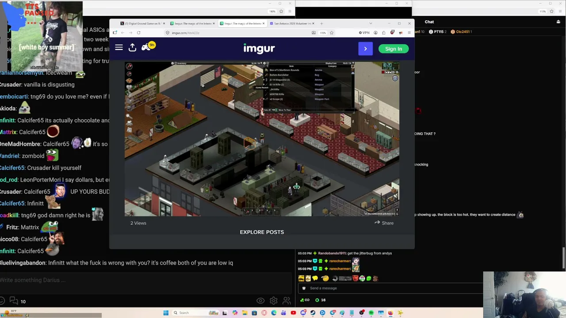Open Spotify from the taskbar
This screenshot has width=566, height=318.
tap(371, 313)
